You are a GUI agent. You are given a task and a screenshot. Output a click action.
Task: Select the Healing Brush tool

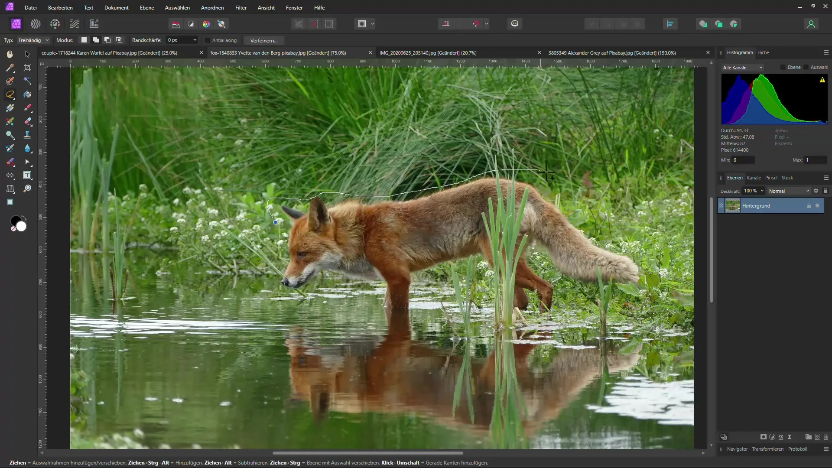10,162
